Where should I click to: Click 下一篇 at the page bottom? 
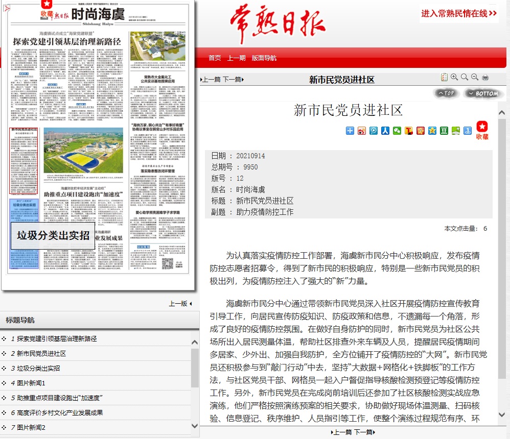pyautogui.click(x=364, y=432)
